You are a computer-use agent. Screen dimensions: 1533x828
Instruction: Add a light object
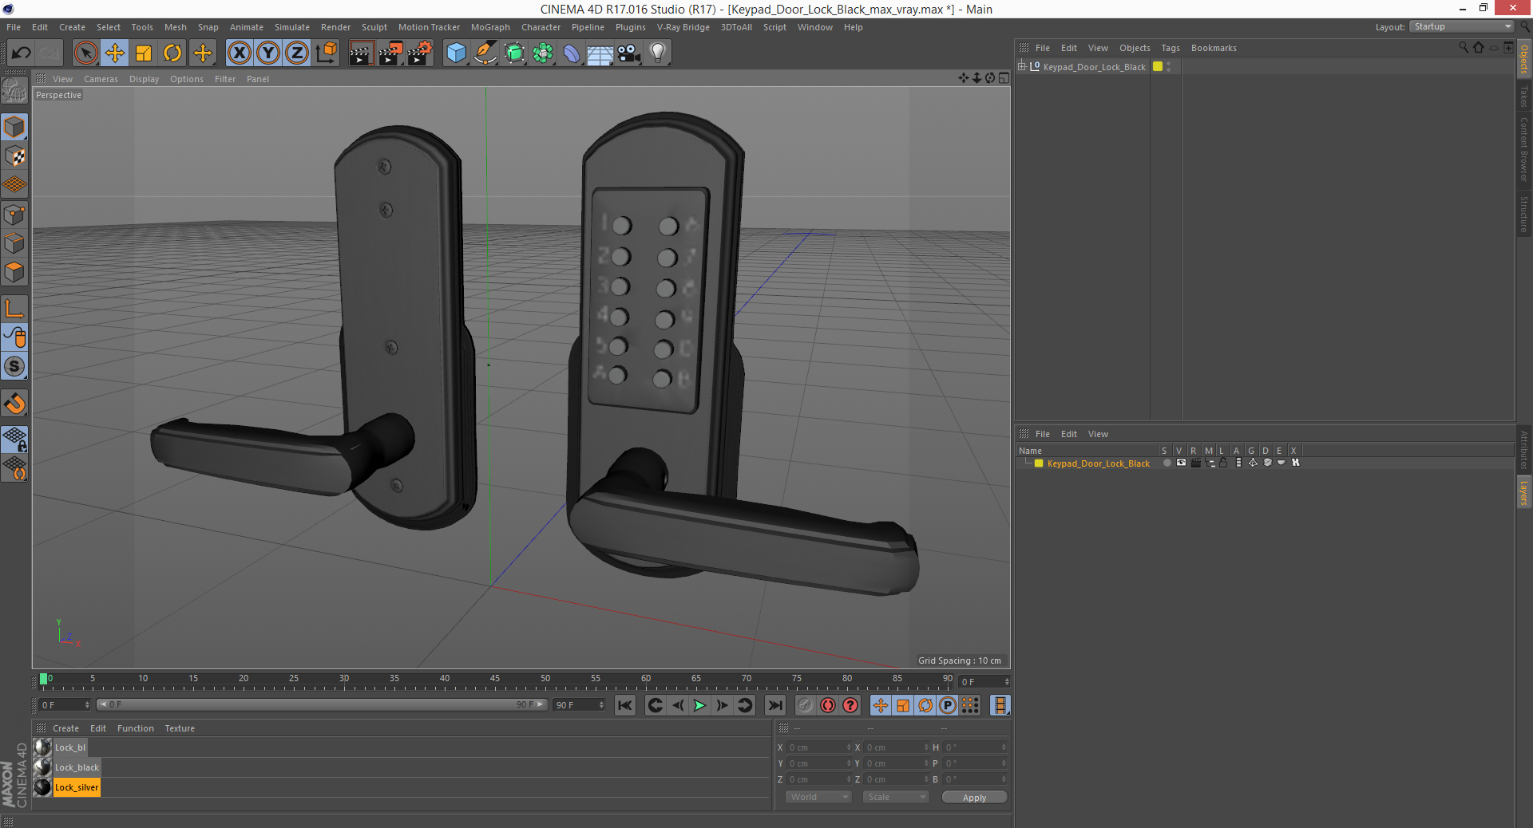(x=658, y=53)
